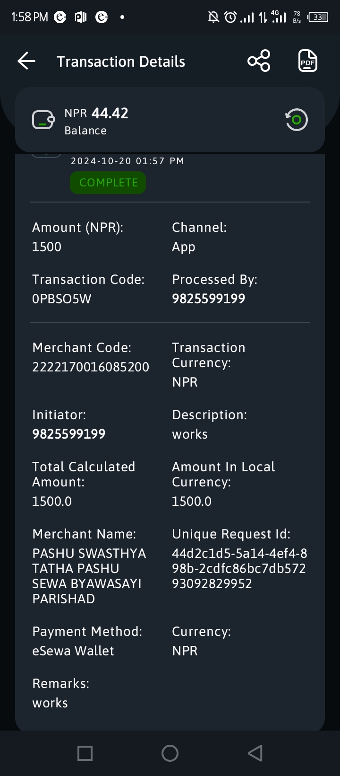Download transaction as PDF
The width and height of the screenshot is (340, 776).
pyautogui.click(x=307, y=61)
